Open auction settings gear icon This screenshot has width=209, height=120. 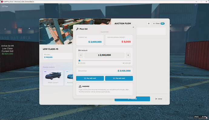149,23
